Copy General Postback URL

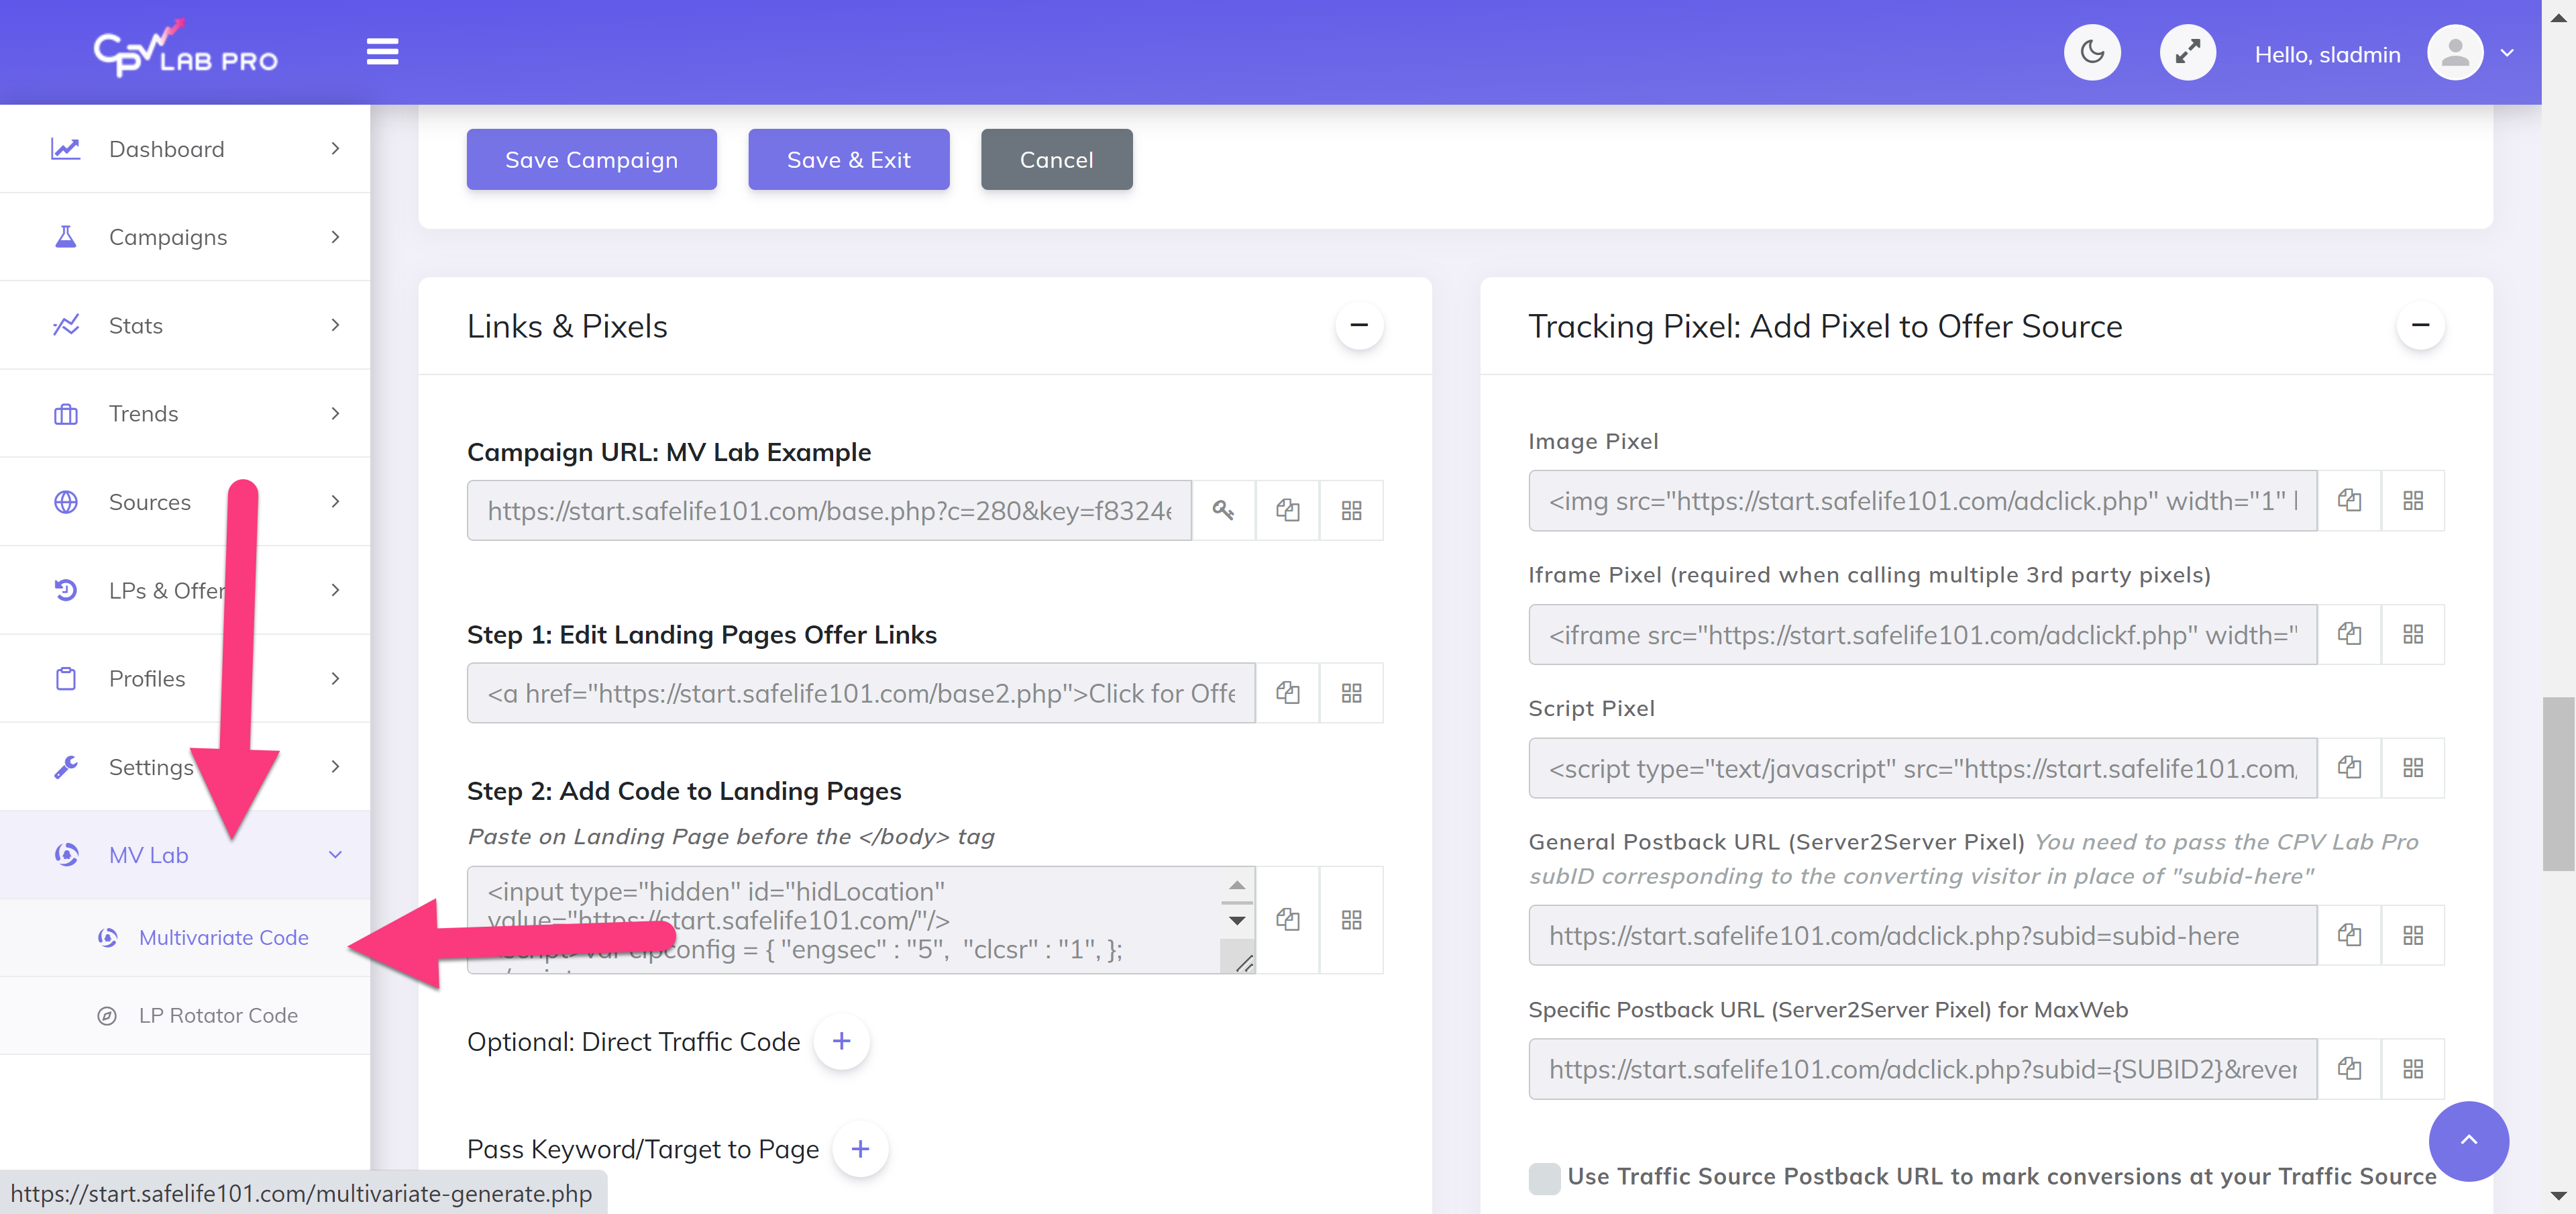click(x=2349, y=935)
